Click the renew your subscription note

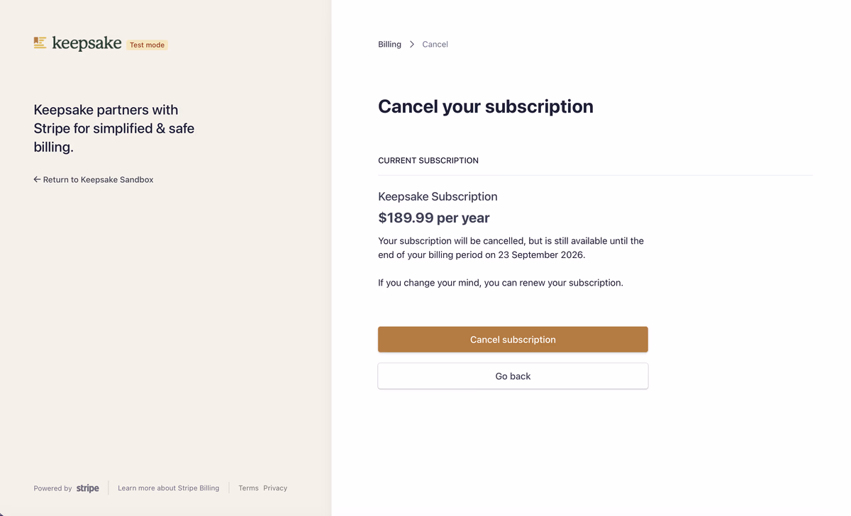coord(500,283)
